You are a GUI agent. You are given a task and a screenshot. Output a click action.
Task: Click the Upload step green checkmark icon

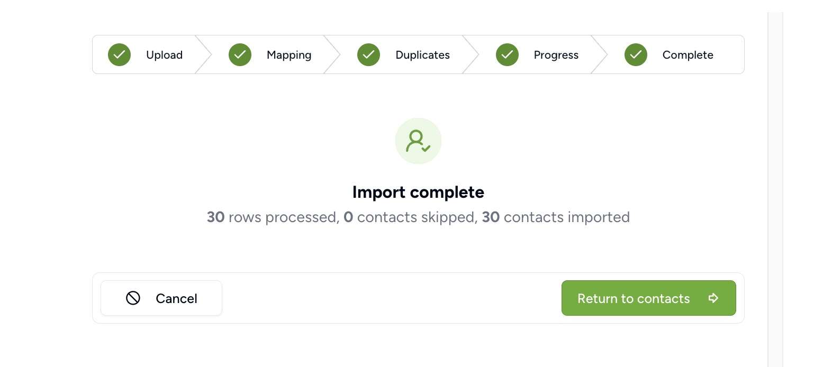coord(119,54)
